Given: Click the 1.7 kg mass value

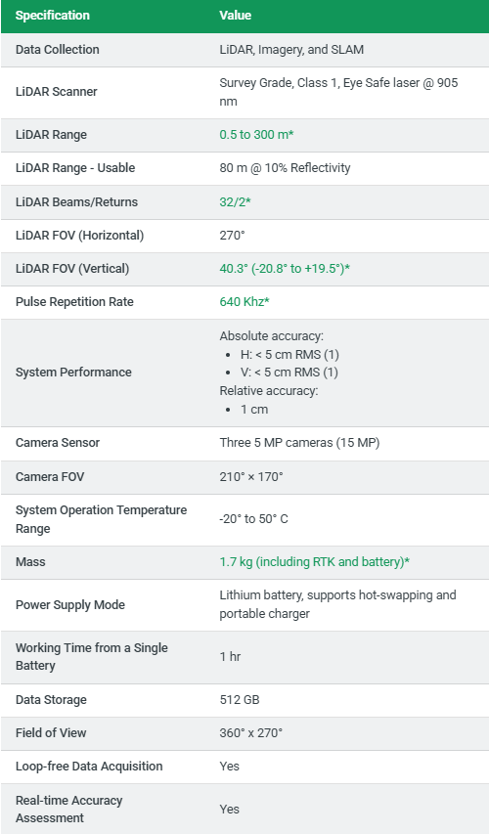Looking at the screenshot, I should (315, 562).
